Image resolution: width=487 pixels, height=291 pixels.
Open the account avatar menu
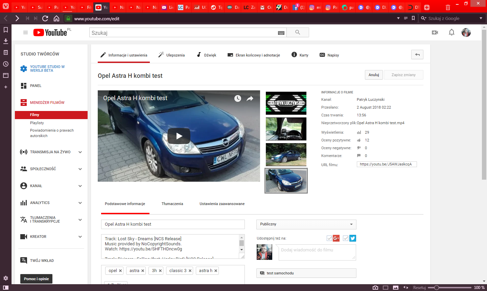click(466, 32)
